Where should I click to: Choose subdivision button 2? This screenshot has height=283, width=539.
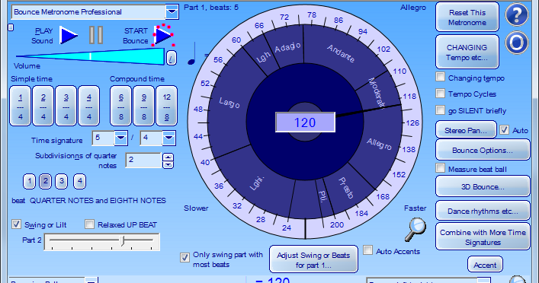(46, 181)
